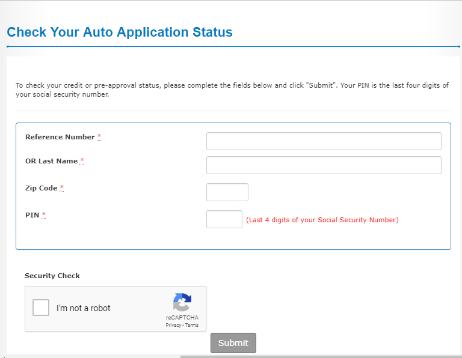Click the required asterisk after Last Name

click(82, 161)
